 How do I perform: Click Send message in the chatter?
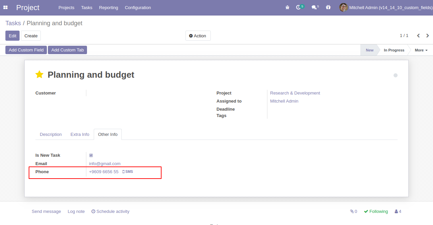(x=46, y=212)
